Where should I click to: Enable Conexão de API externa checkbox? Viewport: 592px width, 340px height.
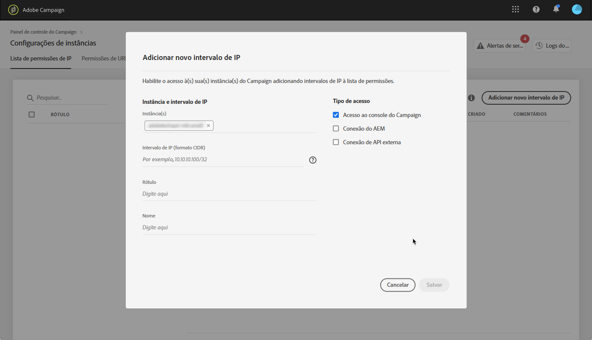(x=336, y=142)
